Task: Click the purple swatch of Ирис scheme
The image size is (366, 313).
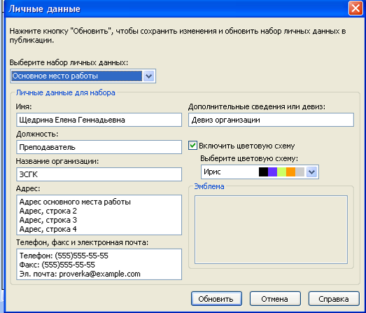Action: 272,172
